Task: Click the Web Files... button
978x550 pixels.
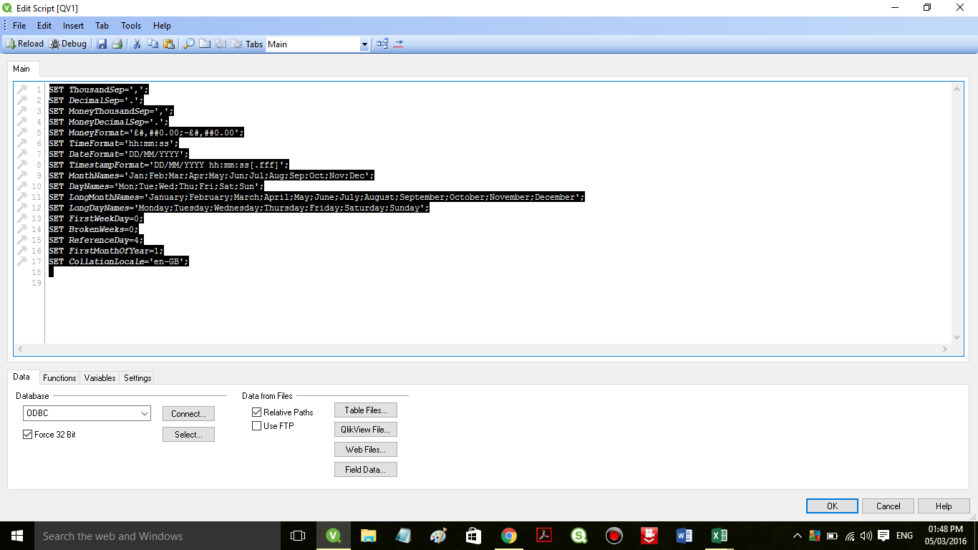Action: tap(366, 450)
